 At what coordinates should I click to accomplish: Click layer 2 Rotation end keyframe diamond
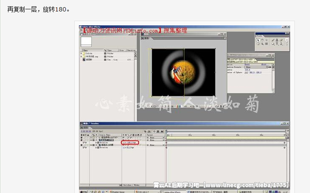click(x=285, y=143)
